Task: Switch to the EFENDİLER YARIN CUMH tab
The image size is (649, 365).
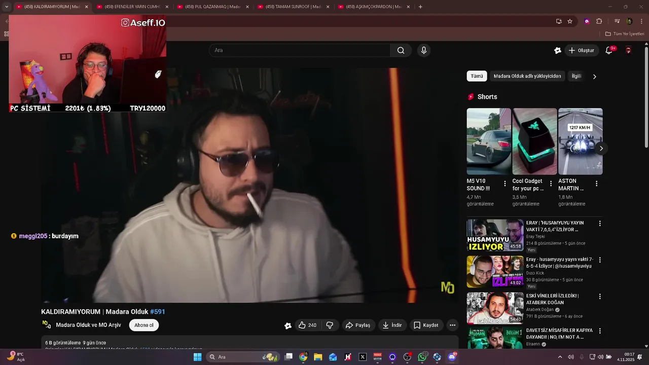Action: tap(132, 7)
